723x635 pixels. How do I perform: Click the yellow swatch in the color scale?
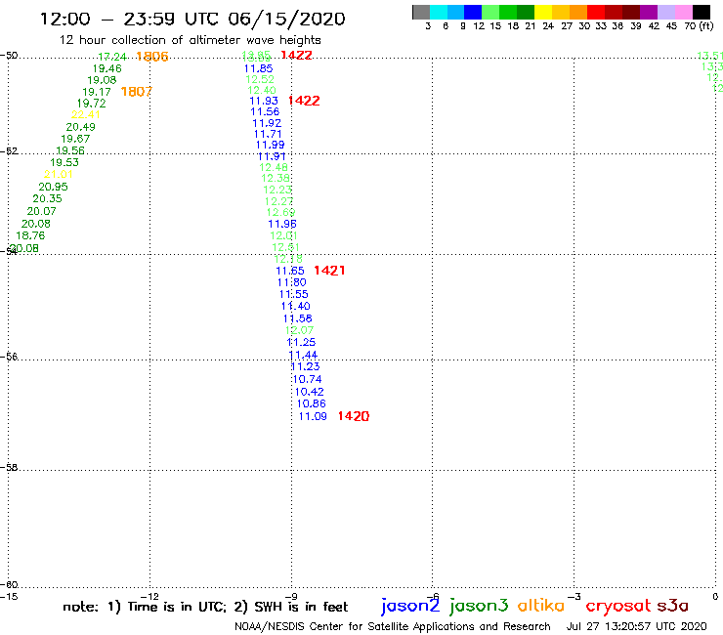click(543, 12)
